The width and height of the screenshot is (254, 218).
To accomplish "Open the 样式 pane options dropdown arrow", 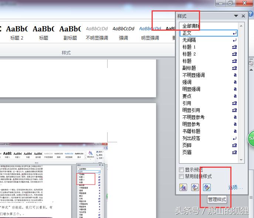I will tap(236, 16).
